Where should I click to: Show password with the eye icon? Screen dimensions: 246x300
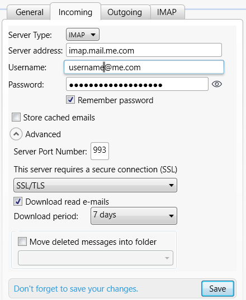click(217, 84)
